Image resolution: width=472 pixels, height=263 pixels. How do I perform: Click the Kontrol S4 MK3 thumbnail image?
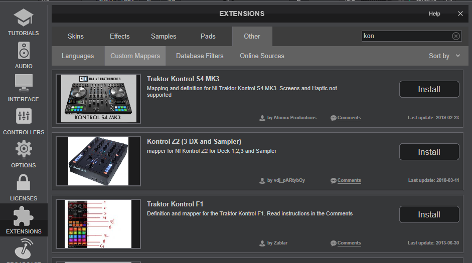(x=98, y=99)
